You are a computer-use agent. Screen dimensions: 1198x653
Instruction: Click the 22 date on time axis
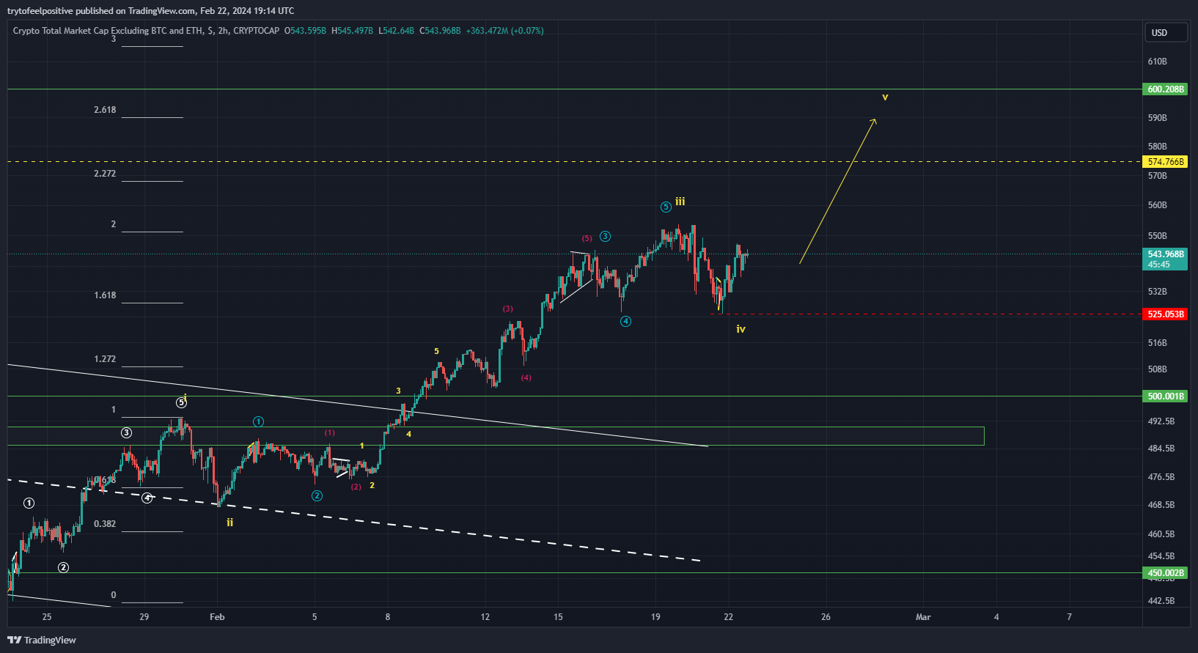728,617
